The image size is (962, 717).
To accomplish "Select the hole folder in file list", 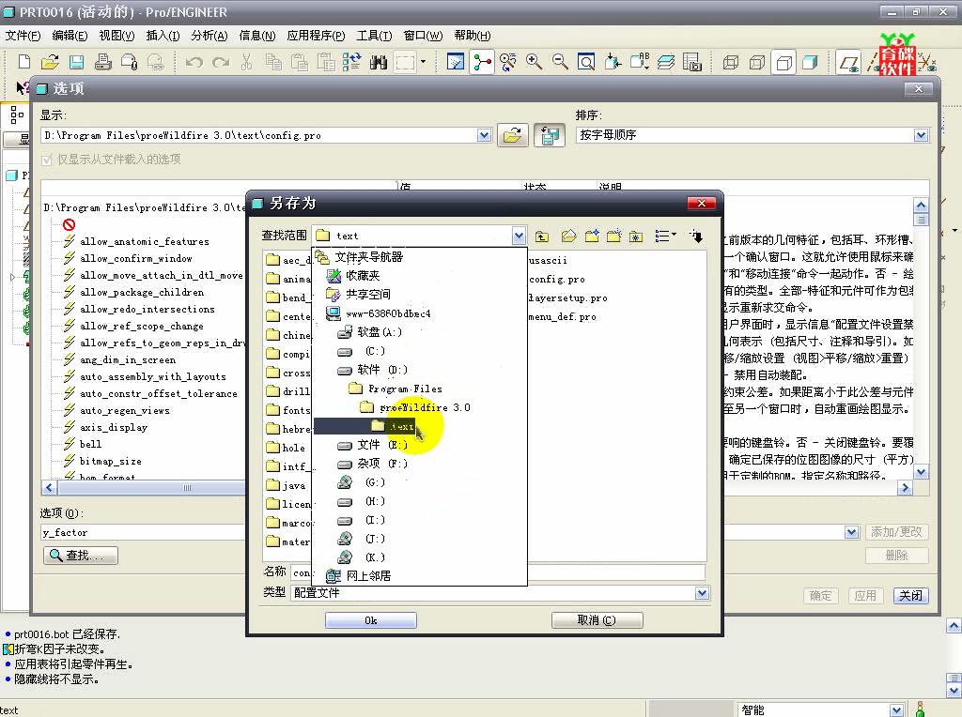I will [286, 448].
